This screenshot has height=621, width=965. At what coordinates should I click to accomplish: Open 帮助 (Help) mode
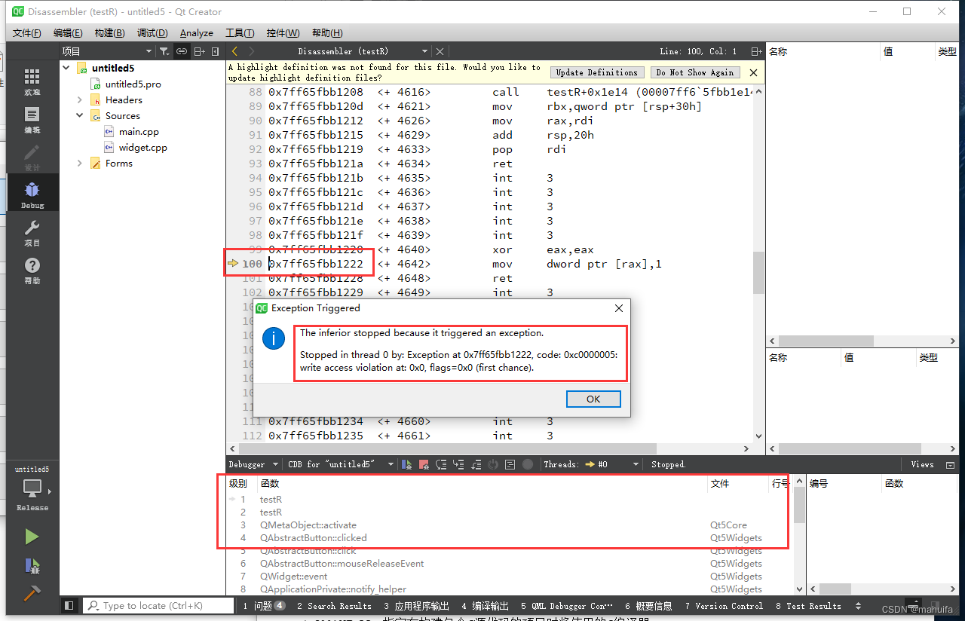click(x=32, y=271)
